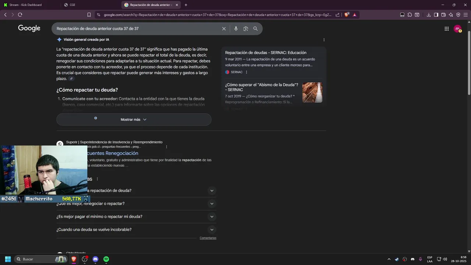Image resolution: width=471 pixels, height=265 pixels.
Task: Switch to the CGE tab
Action: click(x=90, y=5)
